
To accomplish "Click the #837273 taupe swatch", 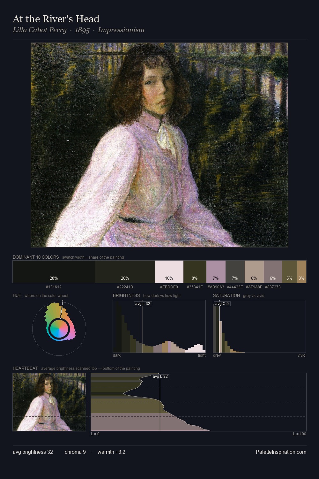I will pos(273,272).
